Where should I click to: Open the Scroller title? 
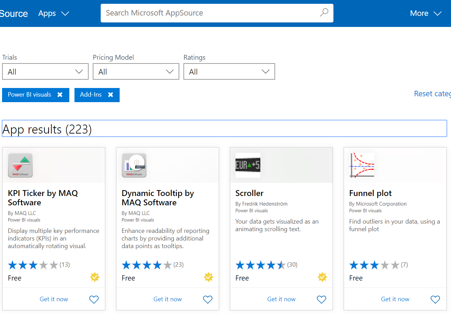click(x=249, y=193)
